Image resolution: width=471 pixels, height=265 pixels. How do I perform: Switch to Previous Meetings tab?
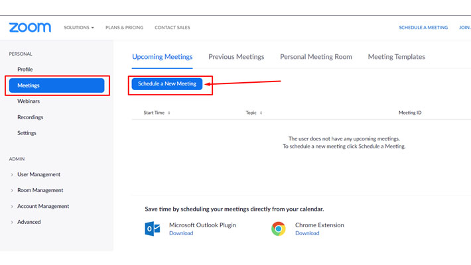[236, 57]
